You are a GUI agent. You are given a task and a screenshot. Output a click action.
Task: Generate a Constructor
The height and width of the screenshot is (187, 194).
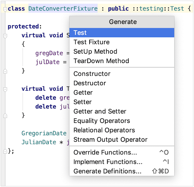click(122, 74)
